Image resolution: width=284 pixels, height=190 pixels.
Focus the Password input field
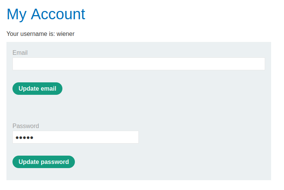(x=76, y=137)
